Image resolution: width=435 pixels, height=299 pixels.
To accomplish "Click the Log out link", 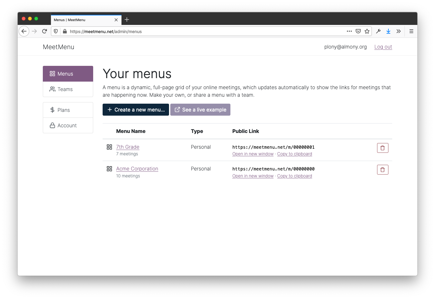I will [x=383, y=47].
